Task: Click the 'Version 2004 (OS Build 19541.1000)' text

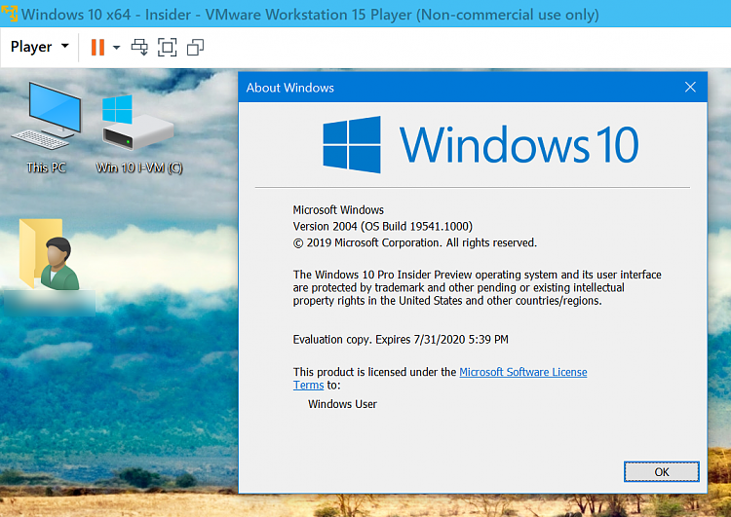Action: [382, 226]
